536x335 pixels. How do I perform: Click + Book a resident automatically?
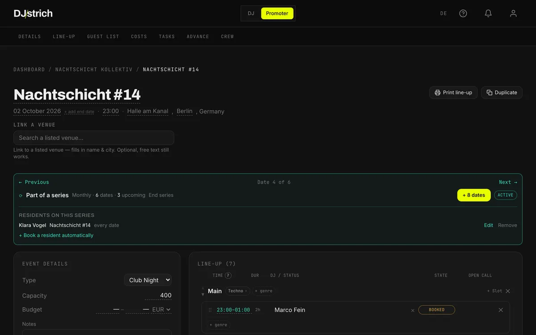56,235
